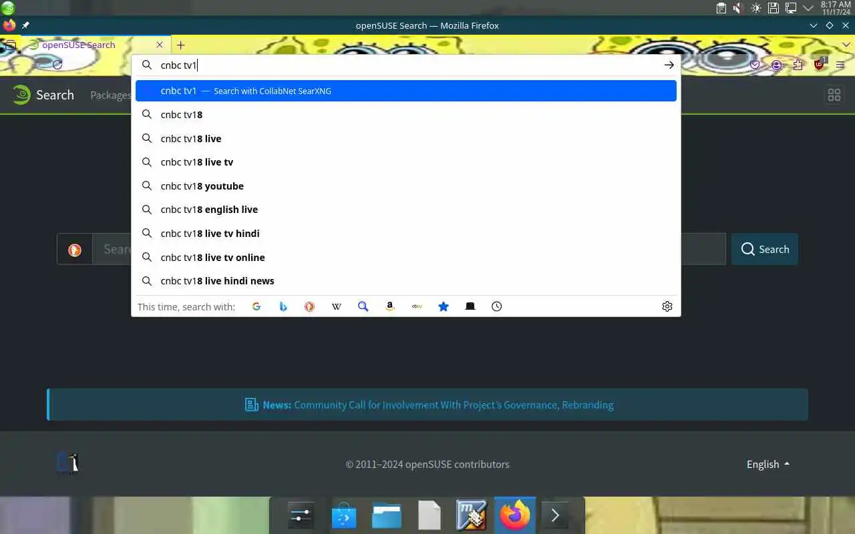Open the extensions puzzle icon
The width and height of the screenshot is (855, 534).
coord(798,65)
